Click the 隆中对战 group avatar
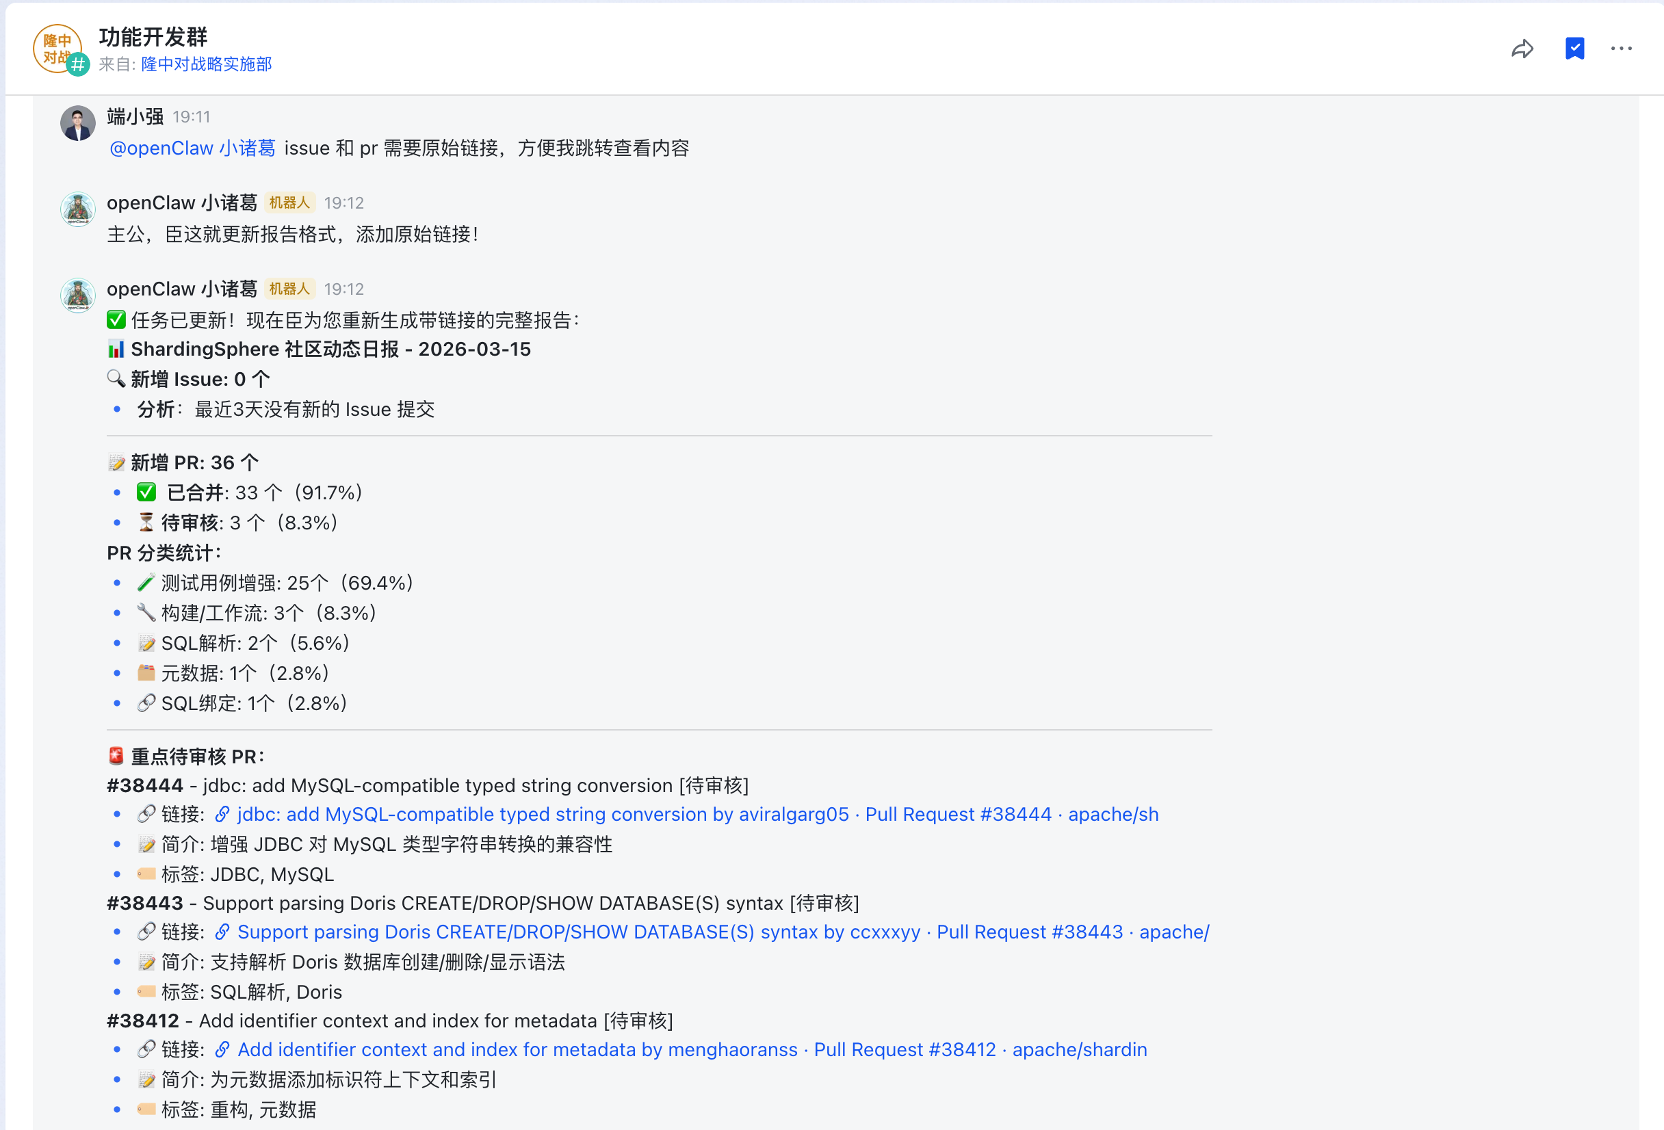This screenshot has width=1664, height=1130. [x=60, y=48]
